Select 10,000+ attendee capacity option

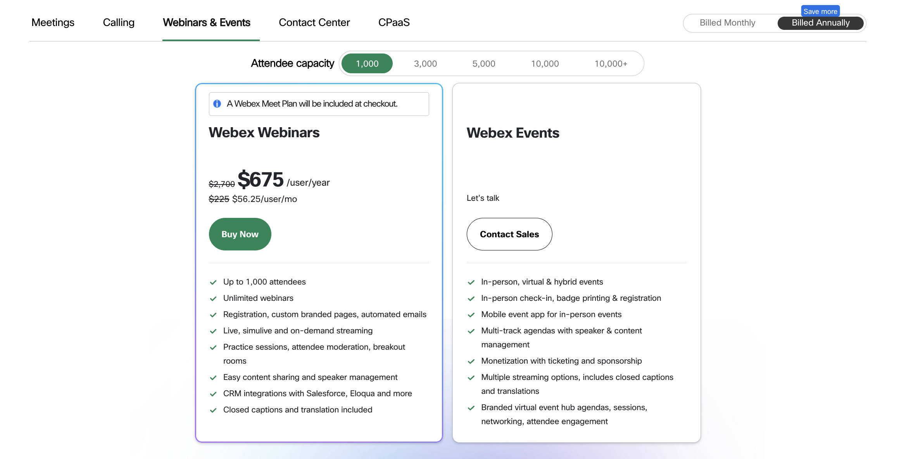click(x=611, y=64)
